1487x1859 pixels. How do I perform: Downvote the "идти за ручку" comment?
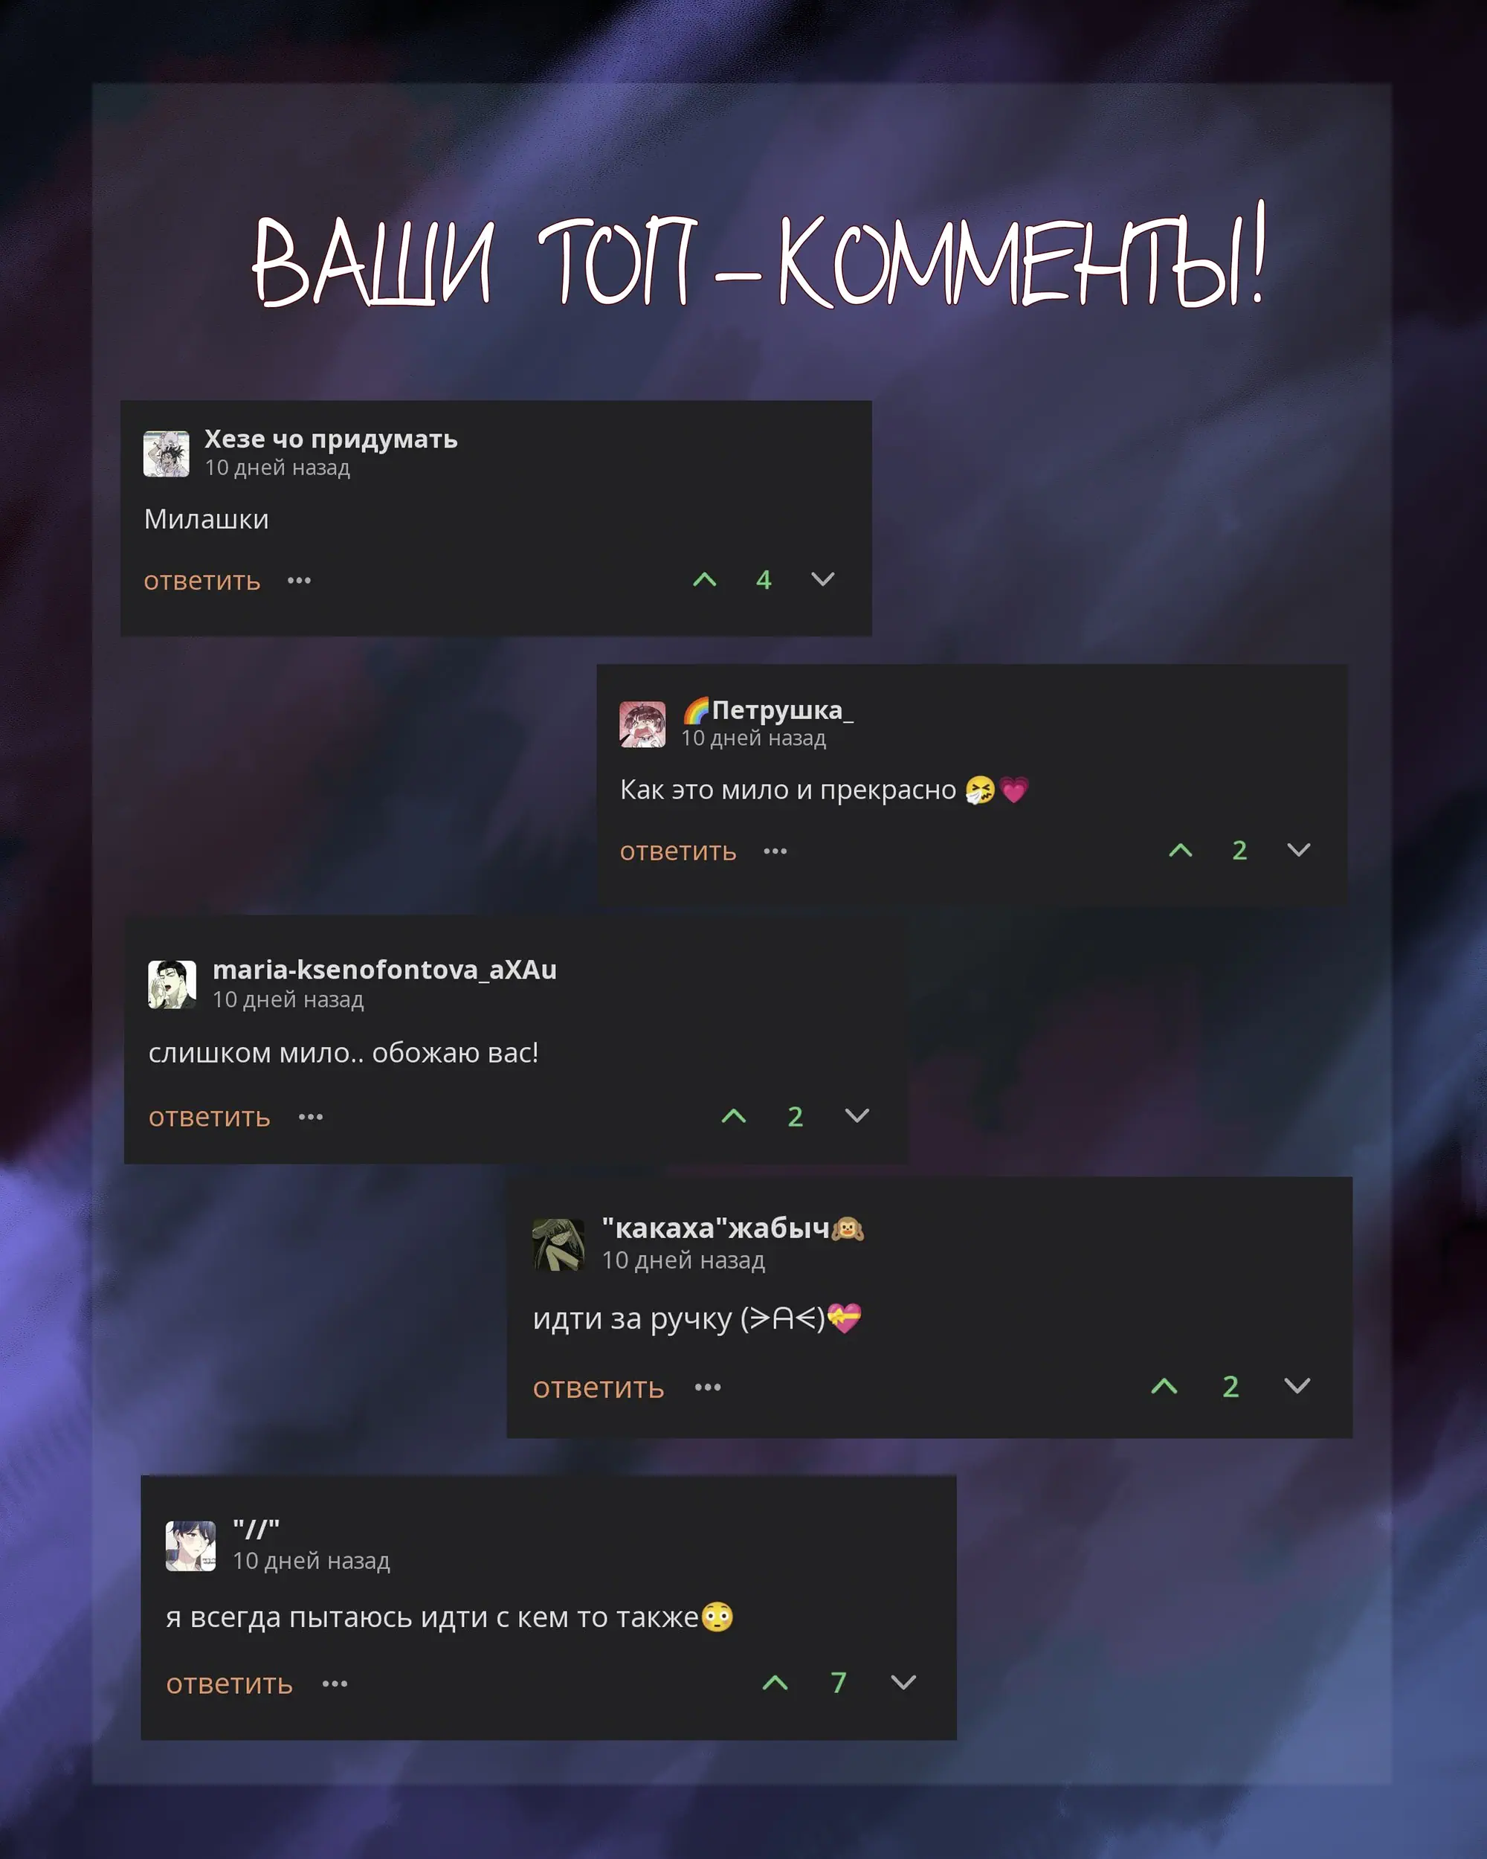1297,1385
